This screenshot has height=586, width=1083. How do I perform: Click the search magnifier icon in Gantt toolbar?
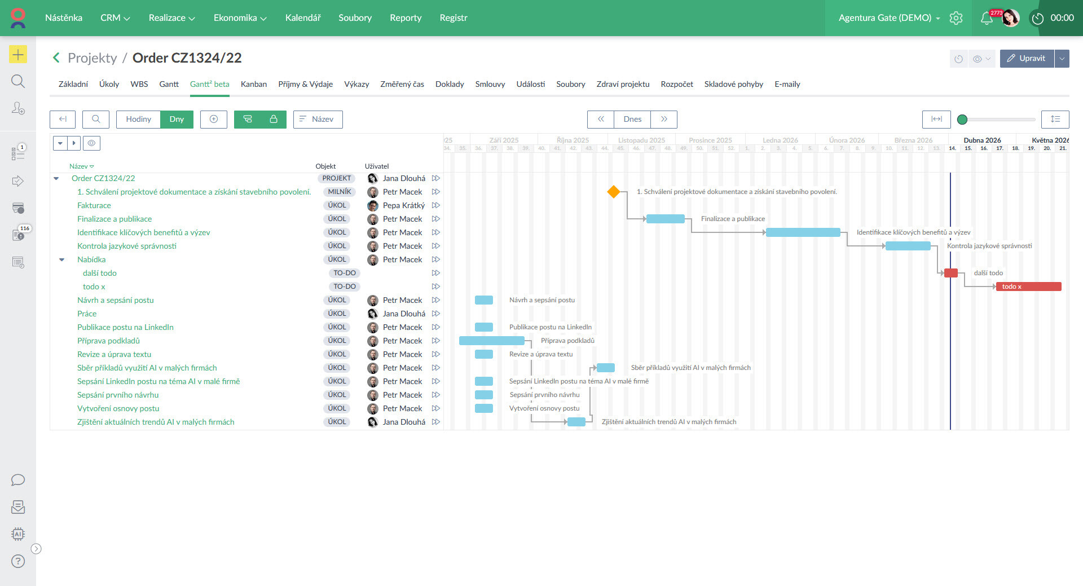tap(96, 119)
